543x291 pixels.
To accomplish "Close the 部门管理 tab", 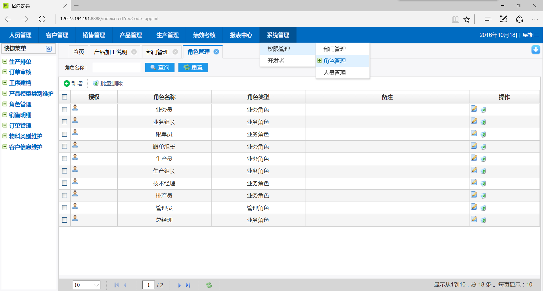I will click(175, 52).
